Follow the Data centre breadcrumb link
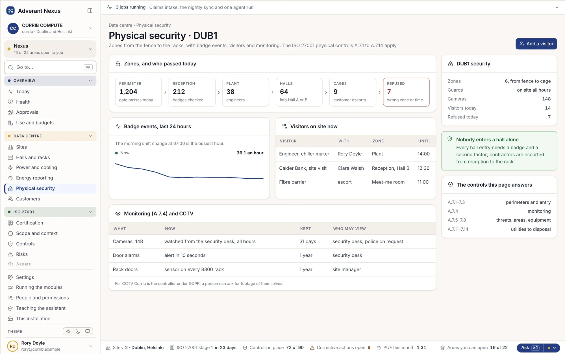Screen dimensions: 565x354 click(x=120, y=25)
